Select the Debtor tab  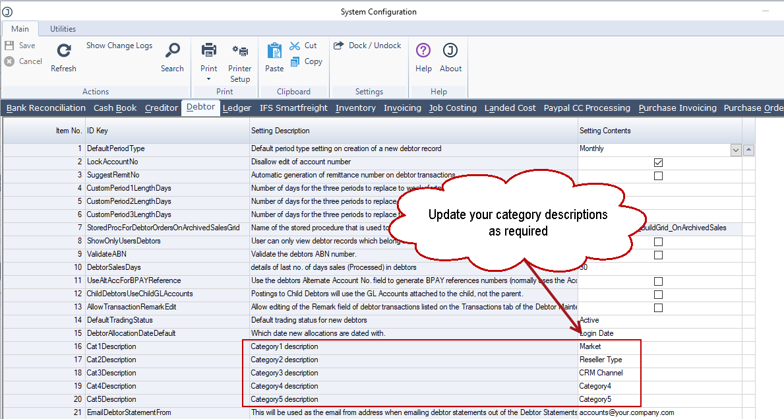(x=200, y=107)
